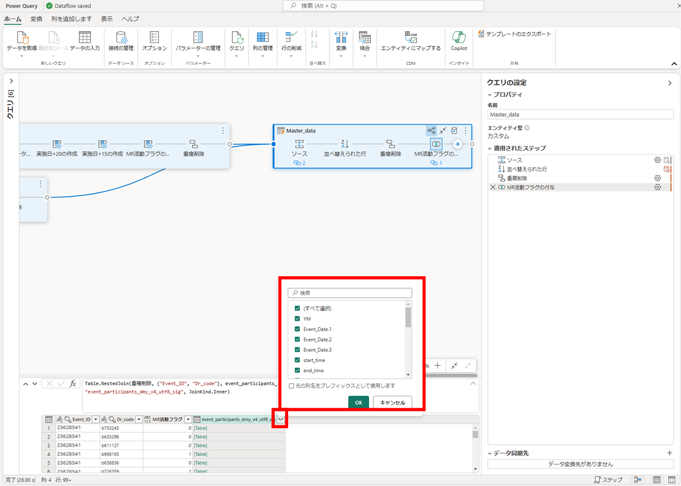
Task: Switch to diagram view icon in status bar
Action: tap(638, 480)
